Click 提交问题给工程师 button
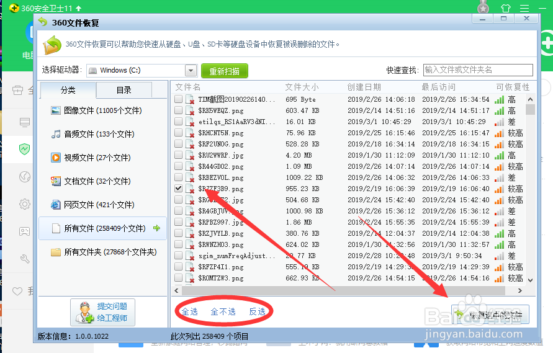The height and width of the screenshot is (353, 553). pyautogui.click(x=102, y=313)
